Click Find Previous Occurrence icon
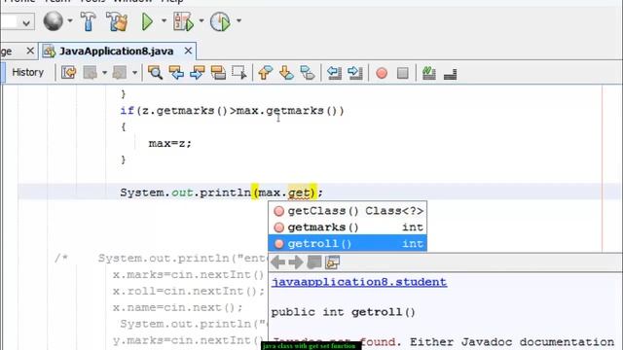Viewport: 623px width, 350px height. pos(176,73)
